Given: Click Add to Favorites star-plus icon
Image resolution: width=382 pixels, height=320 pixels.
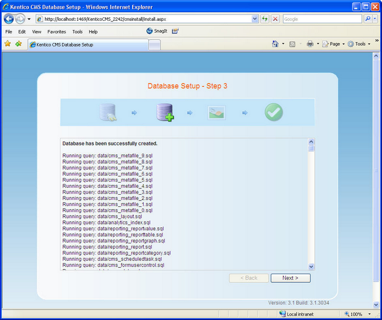Looking at the screenshot, I should (x=19, y=44).
